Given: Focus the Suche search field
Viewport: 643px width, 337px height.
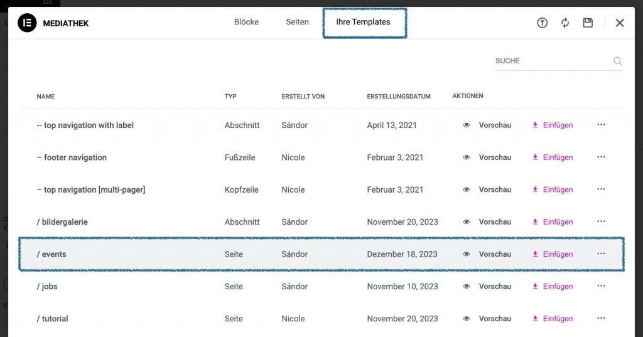Looking at the screenshot, I should [551, 62].
